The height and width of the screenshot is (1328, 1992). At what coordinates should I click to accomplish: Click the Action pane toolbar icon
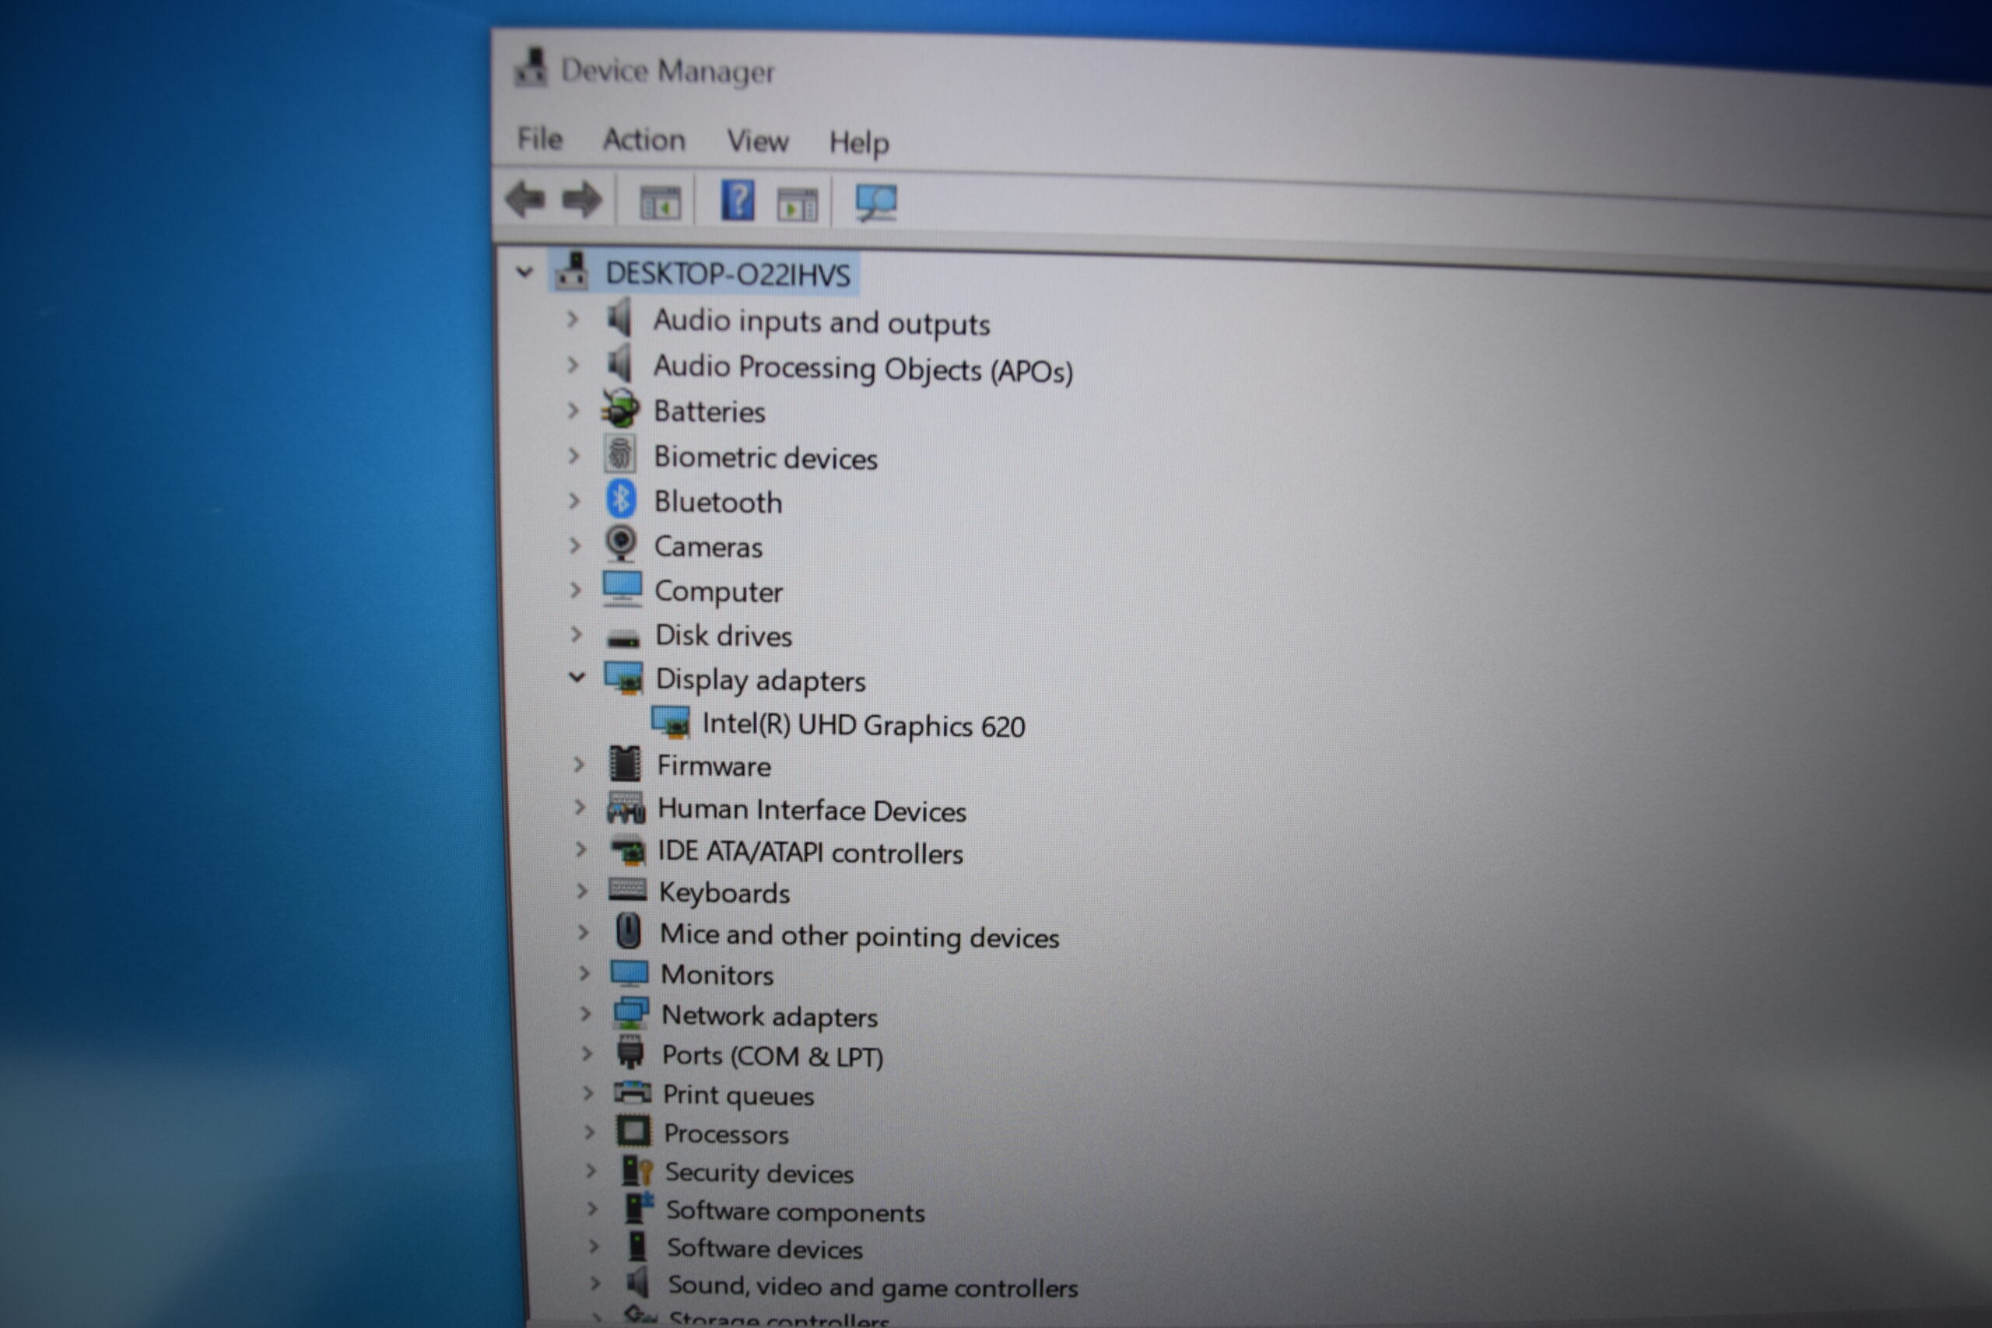coord(797,204)
